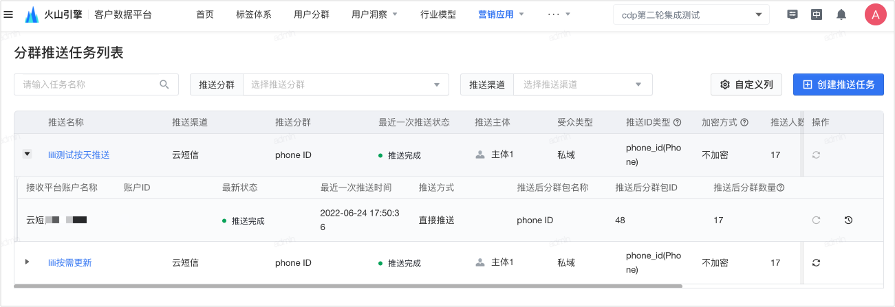Click 最近一次推送时间 sub-header
This screenshot has width=895, height=307.
[356, 187]
